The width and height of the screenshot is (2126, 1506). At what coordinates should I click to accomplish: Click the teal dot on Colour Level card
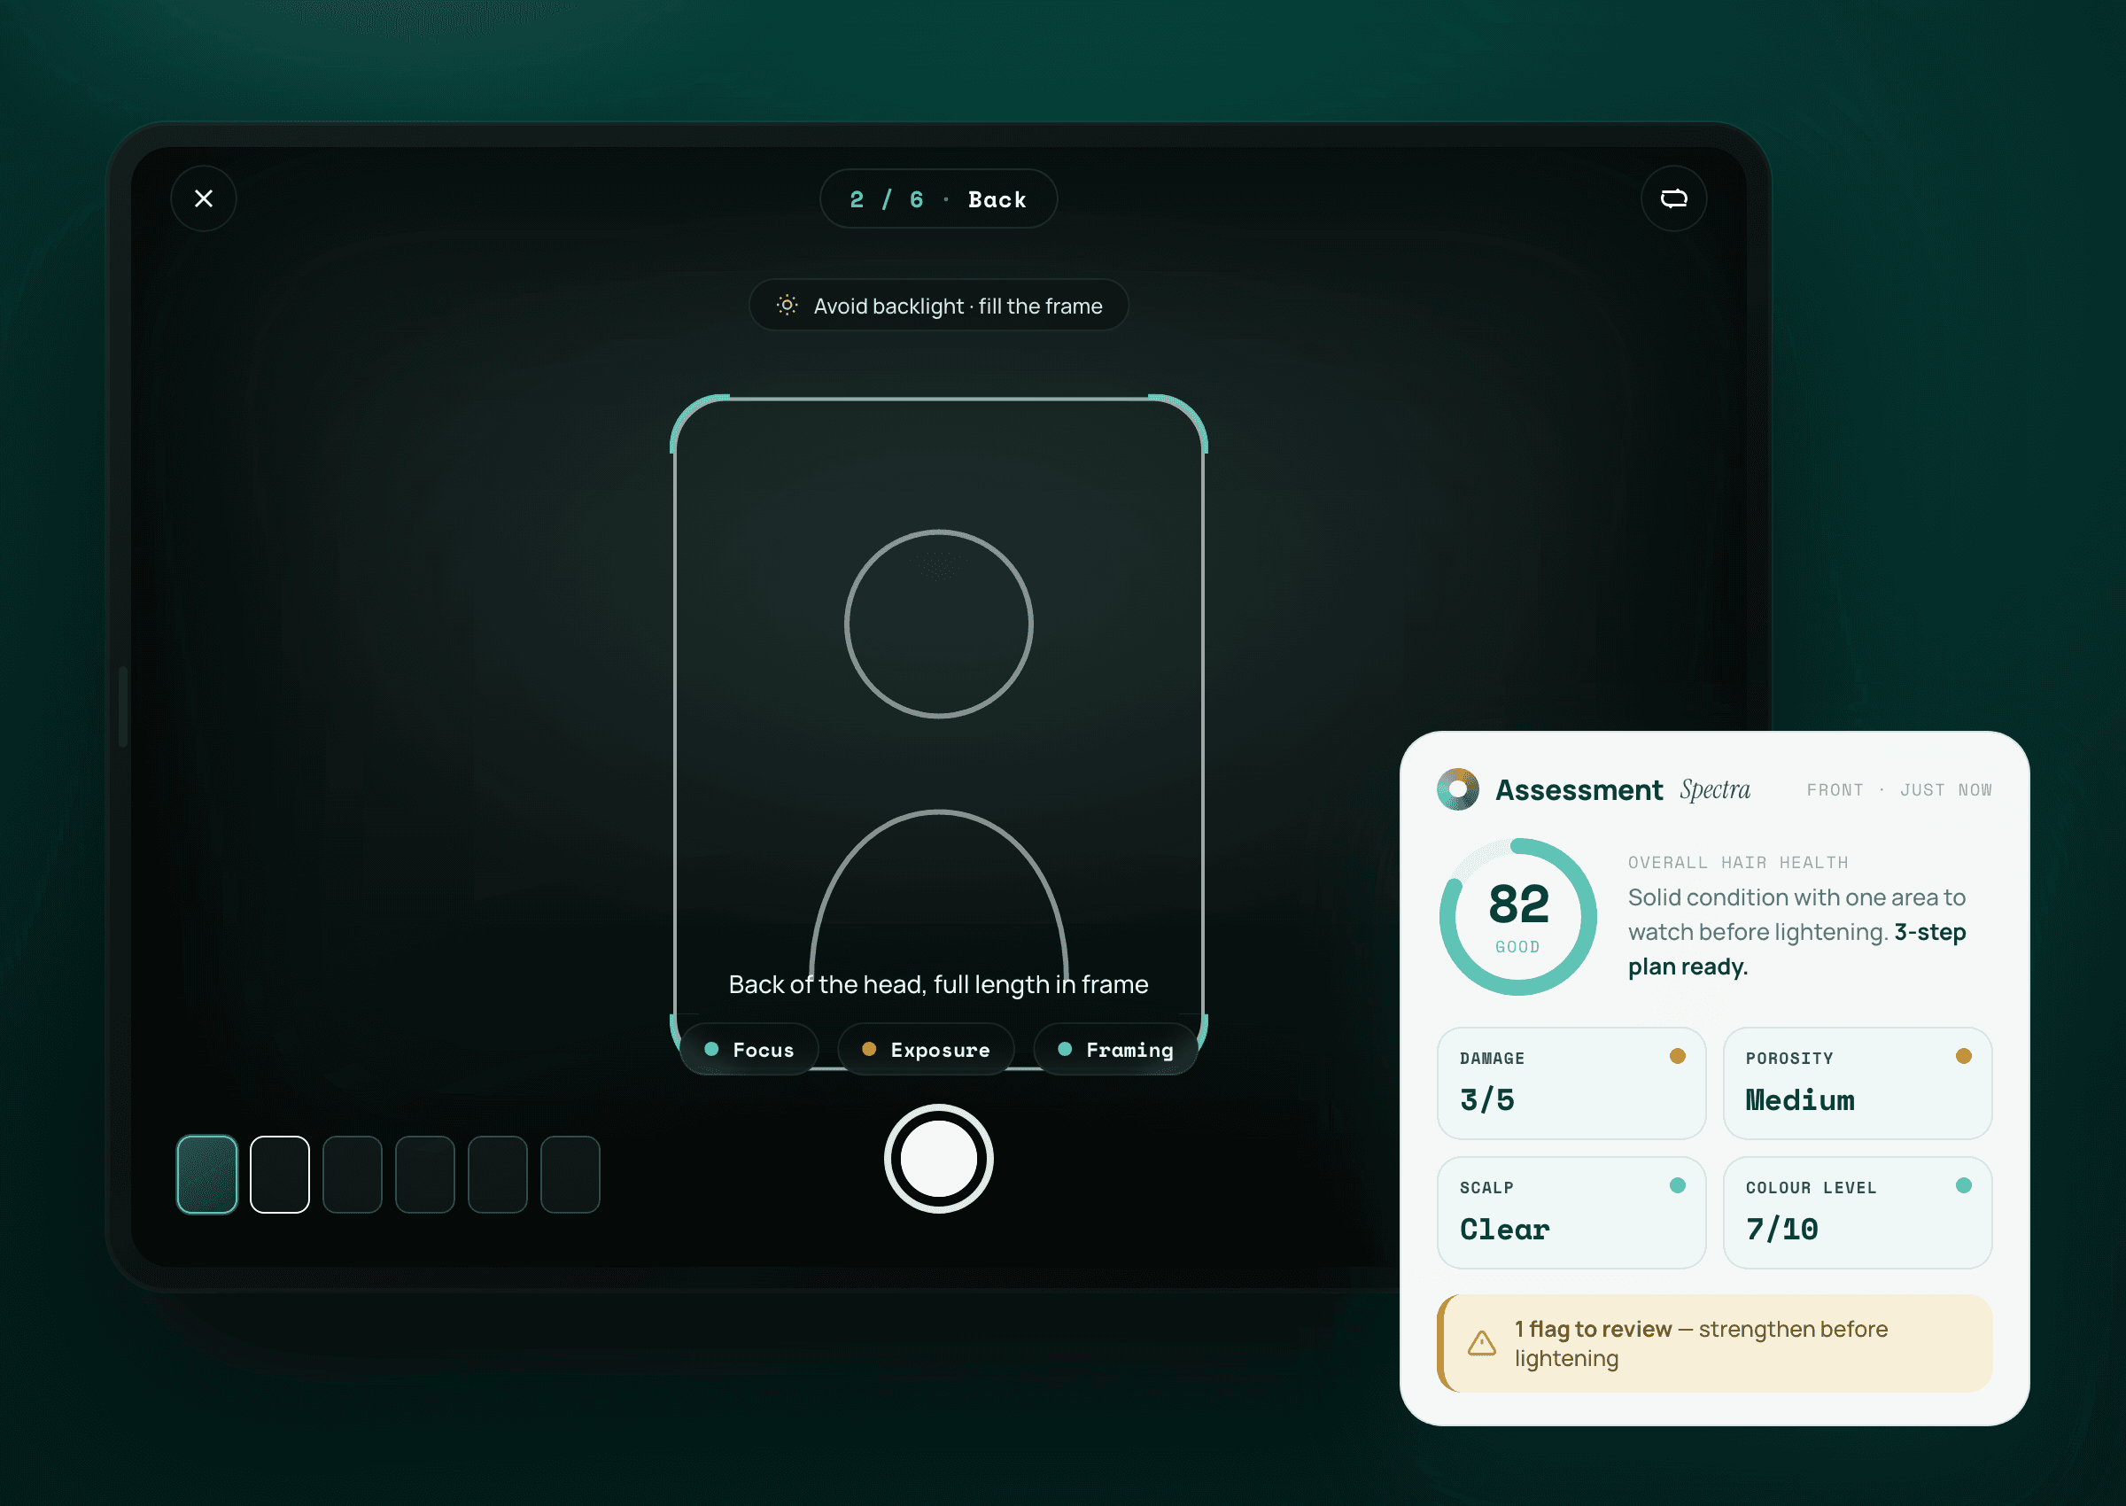coord(1963,1185)
